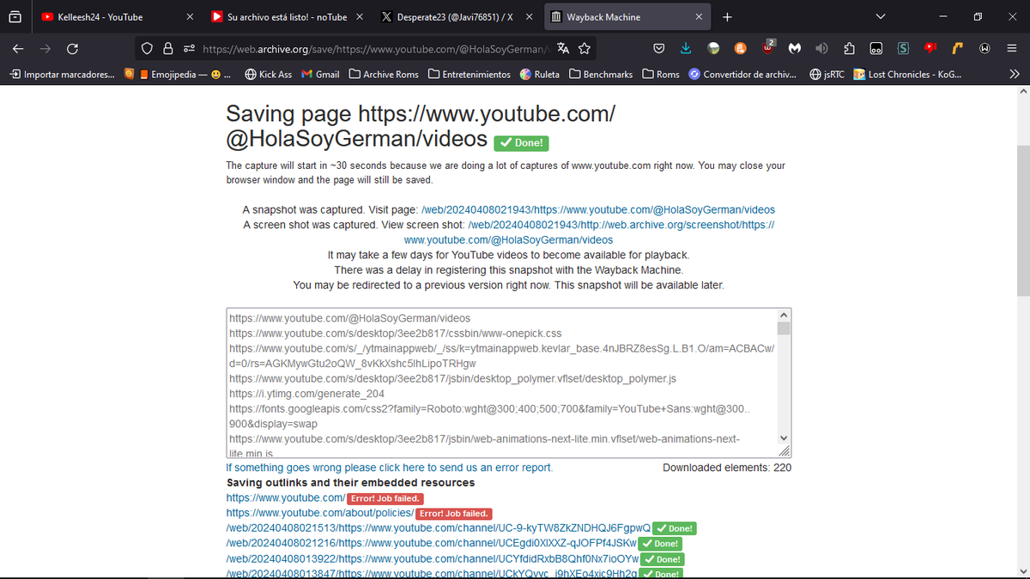Open Entretenimientos bookmark folder
The width and height of the screenshot is (1030, 579).
coord(470,75)
